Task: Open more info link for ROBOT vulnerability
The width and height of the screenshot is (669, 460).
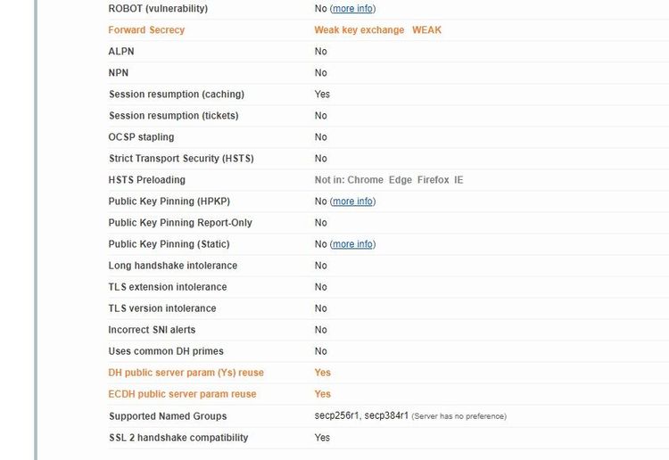Action: pos(353,8)
